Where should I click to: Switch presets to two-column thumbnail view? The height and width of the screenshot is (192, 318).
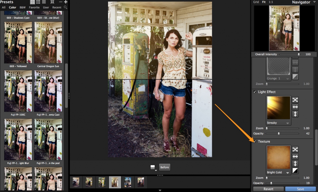[32, 2]
